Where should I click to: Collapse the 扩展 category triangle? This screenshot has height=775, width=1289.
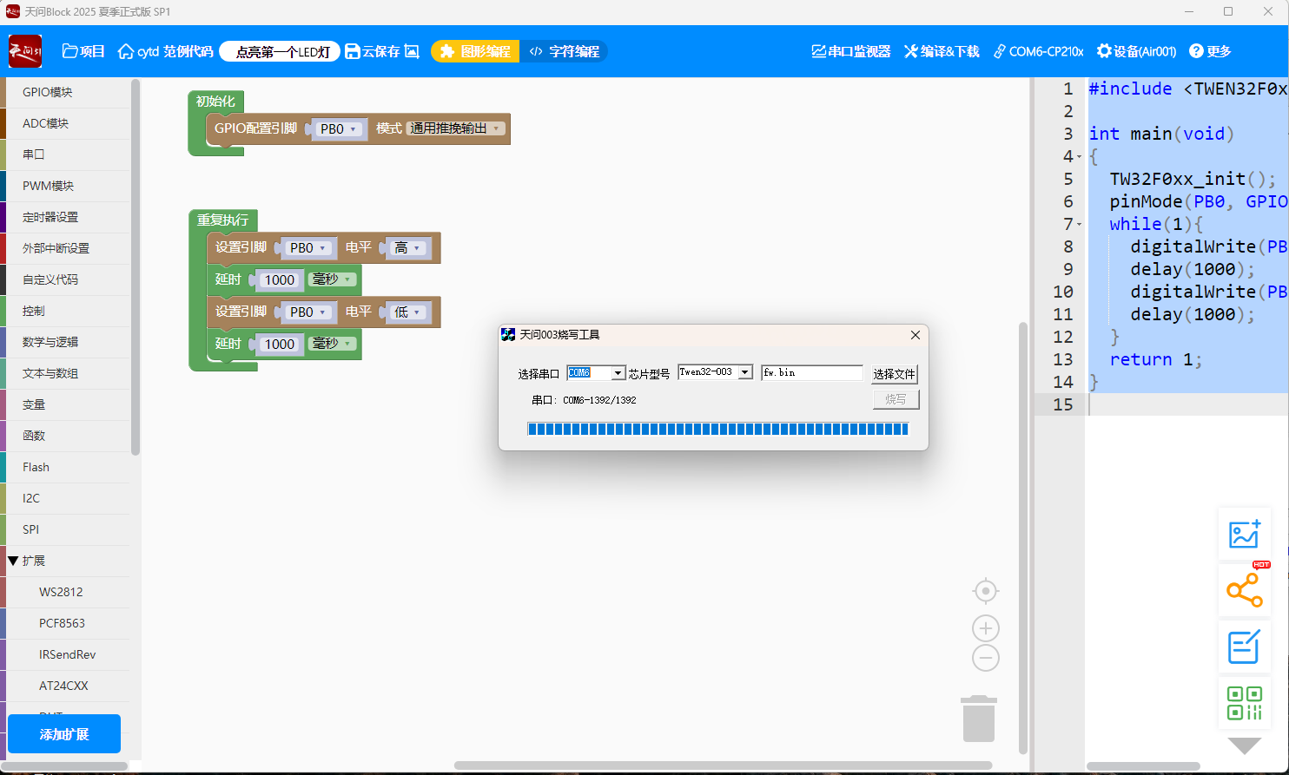point(13,561)
